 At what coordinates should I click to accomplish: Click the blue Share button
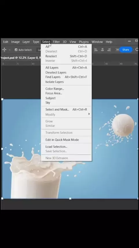pyautogui.click(x=126, y=50)
